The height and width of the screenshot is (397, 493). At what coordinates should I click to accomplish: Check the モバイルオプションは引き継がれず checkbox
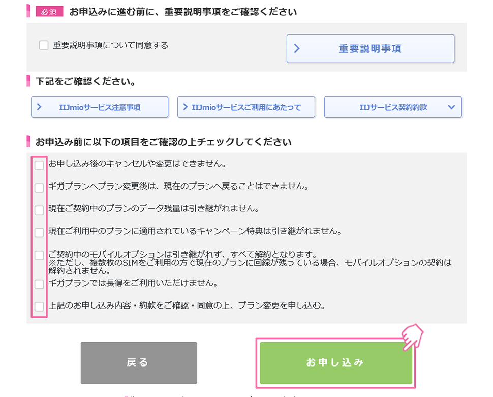(39, 255)
